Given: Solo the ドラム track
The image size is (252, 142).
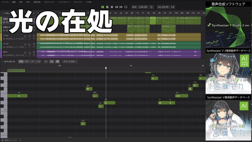Looking at the screenshot, I should [34, 38].
